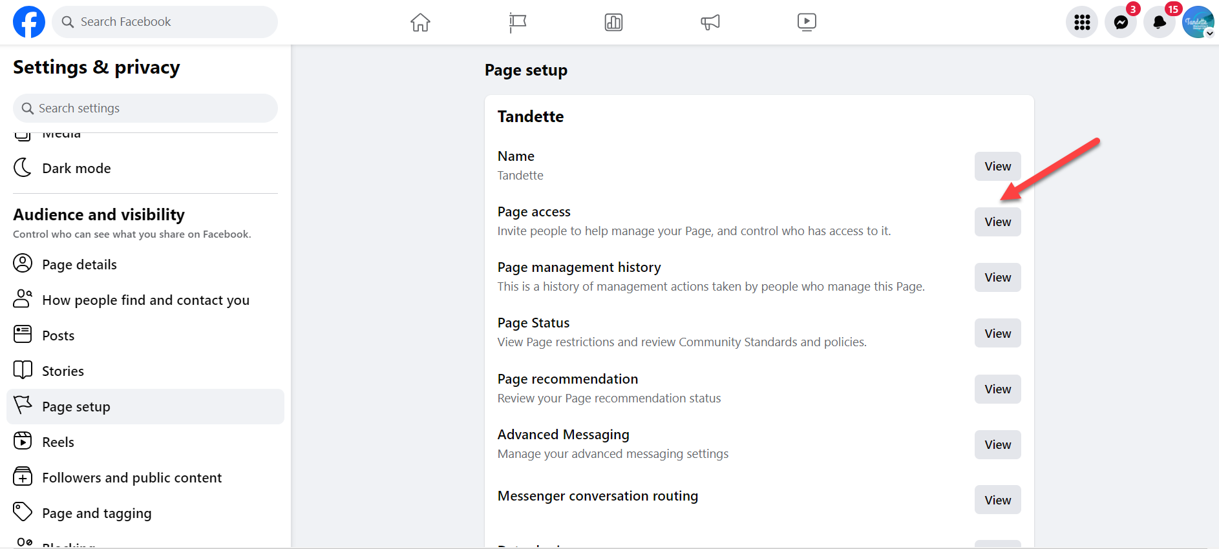
Task: Open Followers and public content settings
Action: pyautogui.click(x=145, y=477)
